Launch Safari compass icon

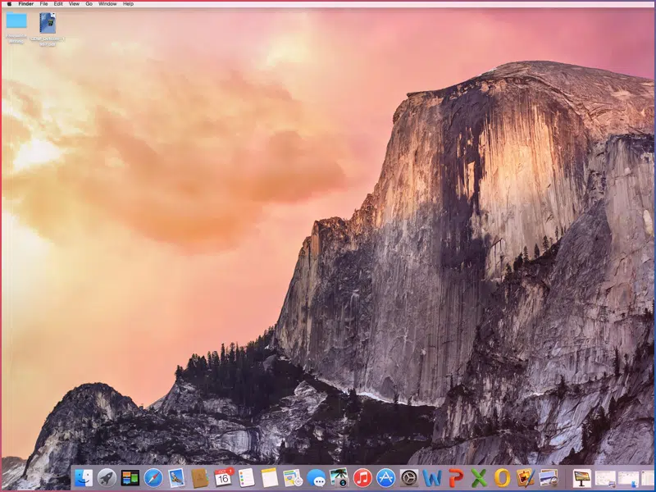coord(153,478)
